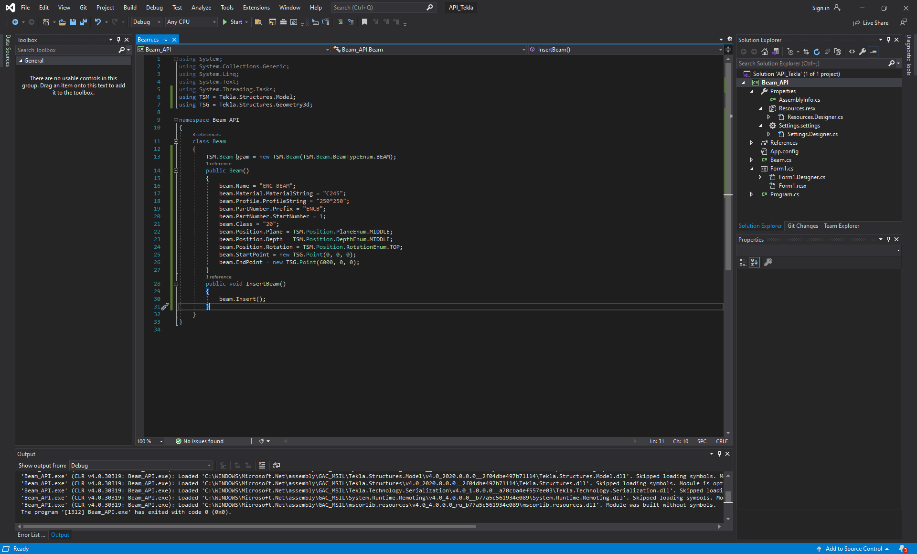The height and width of the screenshot is (554, 917).
Task: Click the Sign in link
Action: coord(821,7)
